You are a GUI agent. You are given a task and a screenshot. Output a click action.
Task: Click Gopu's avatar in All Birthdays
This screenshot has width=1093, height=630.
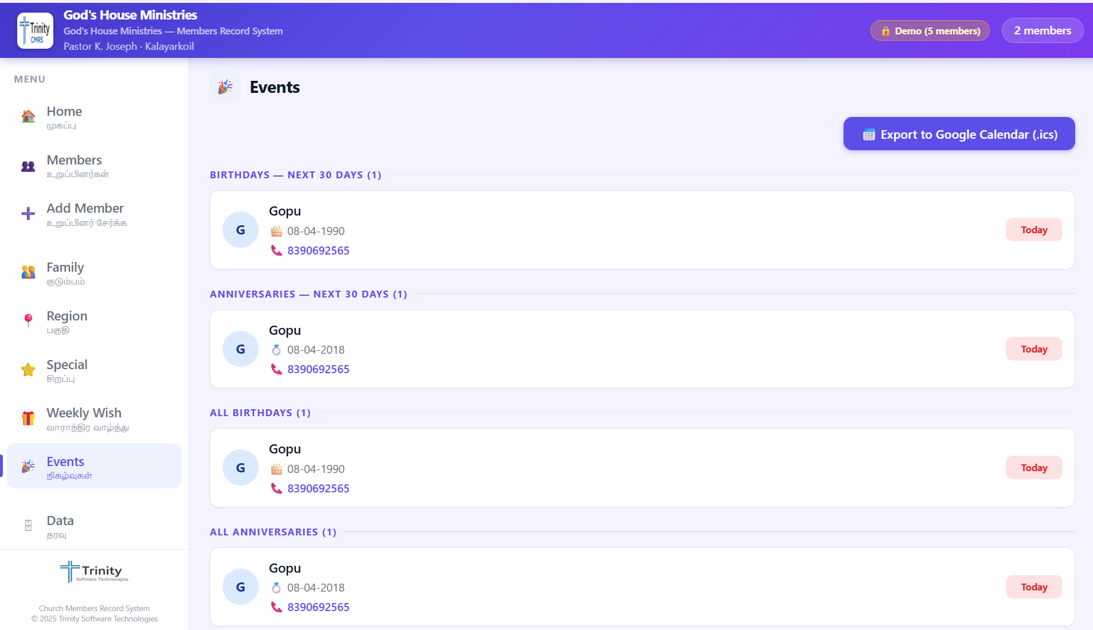[240, 468]
